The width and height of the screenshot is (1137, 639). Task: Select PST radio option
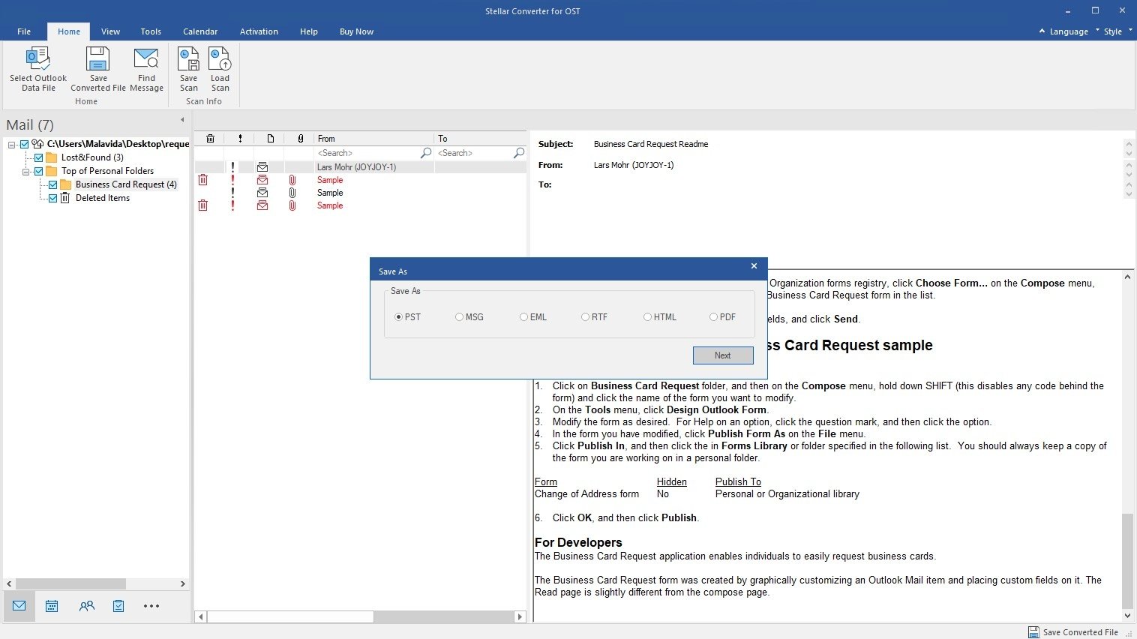(398, 317)
